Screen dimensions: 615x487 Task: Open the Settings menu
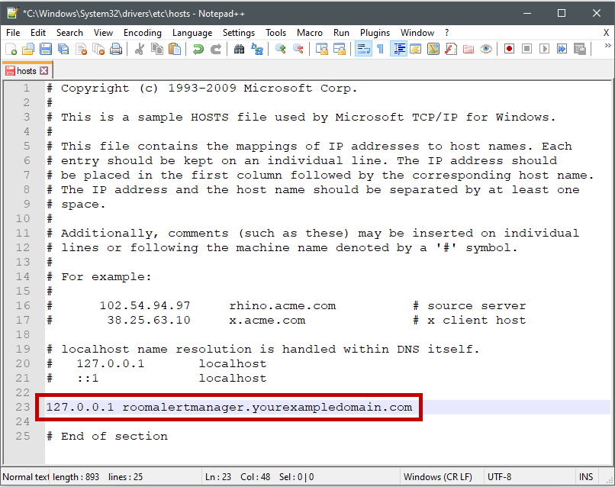click(239, 33)
